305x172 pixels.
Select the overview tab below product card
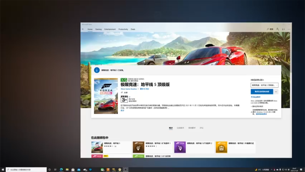click(170, 128)
